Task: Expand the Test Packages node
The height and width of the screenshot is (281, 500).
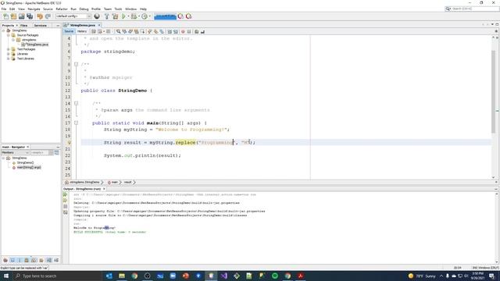Action: 9,49
